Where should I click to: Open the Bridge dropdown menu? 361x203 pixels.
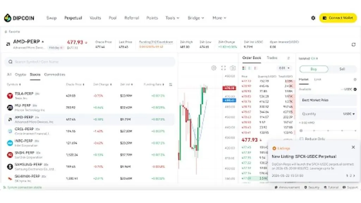pyautogui.click(x=196, y=18)
